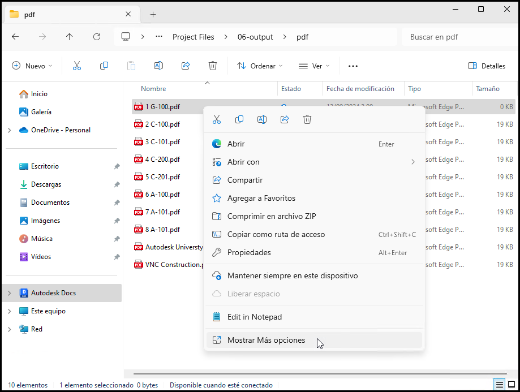Select Copiar como ruta de acceso
The width and height of the screenshot is (520, 392).
(314, 235)
